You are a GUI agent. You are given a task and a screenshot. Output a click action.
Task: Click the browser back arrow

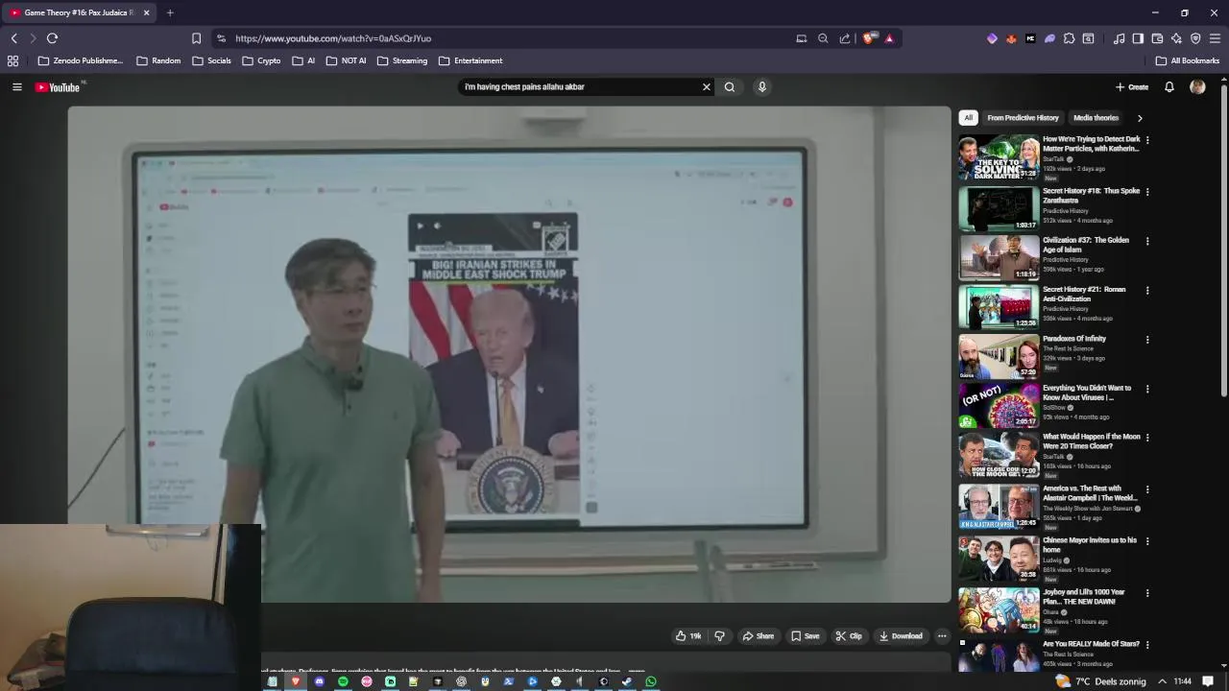click(x=14, y=38)
